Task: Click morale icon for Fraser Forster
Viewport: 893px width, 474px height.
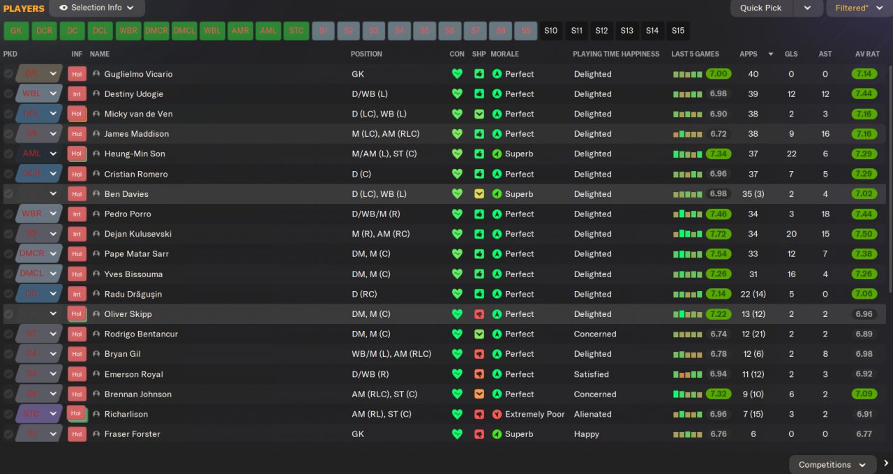Action: pyautogui.click(x=497, y=434)
